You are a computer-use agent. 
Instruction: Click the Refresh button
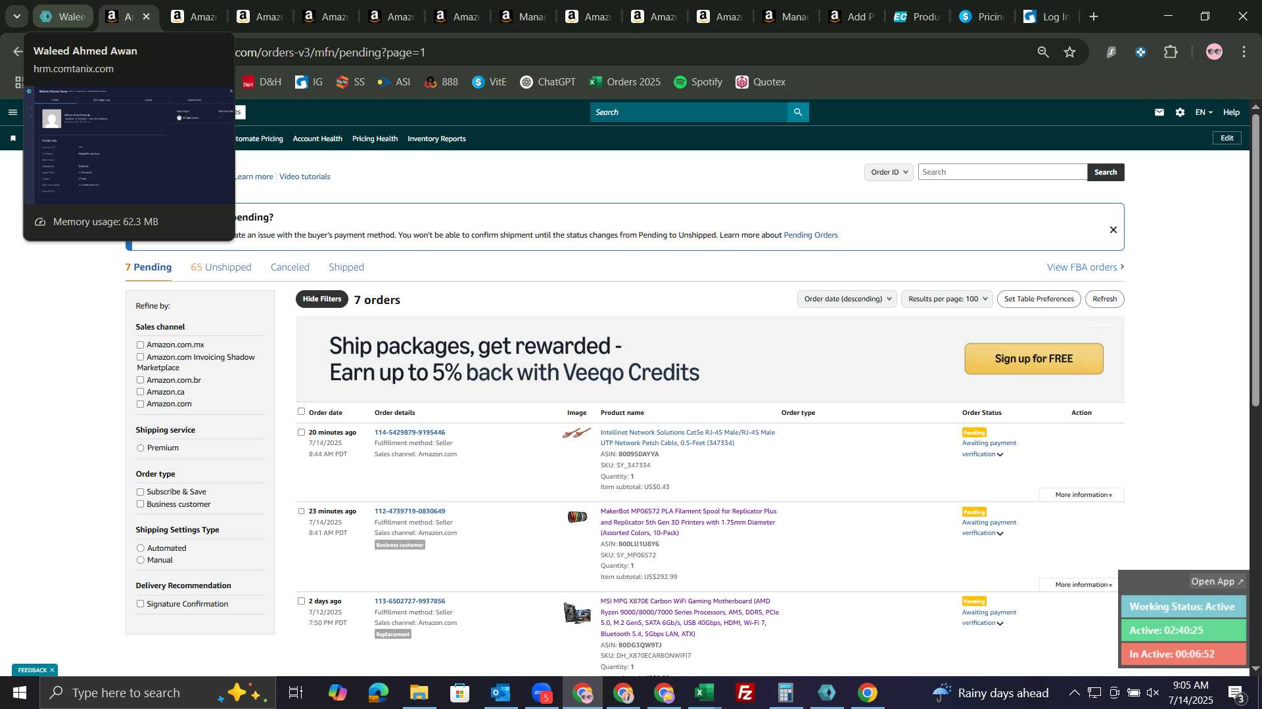tap(1104, 299)
